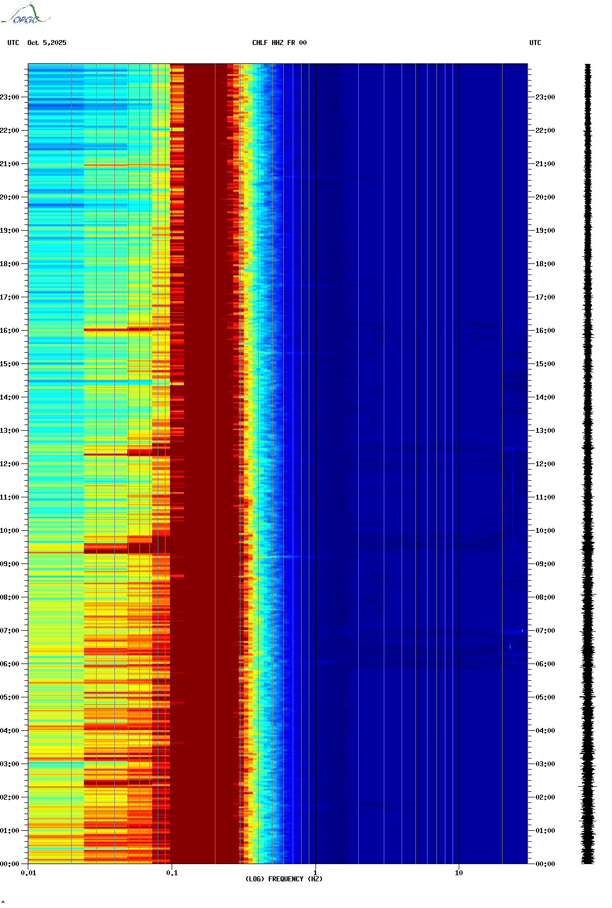
Task: Select the 07:00 tick on right axis
Action: (x=545, y=631)
